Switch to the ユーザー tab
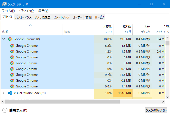170x117 pixels. pyautogui.click(x=77, y=17)
